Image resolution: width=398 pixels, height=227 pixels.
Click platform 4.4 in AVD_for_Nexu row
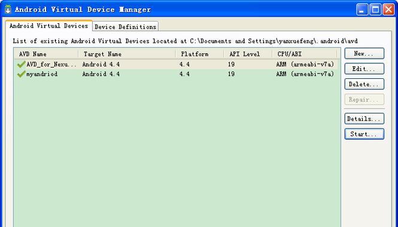tap(184, 65)
